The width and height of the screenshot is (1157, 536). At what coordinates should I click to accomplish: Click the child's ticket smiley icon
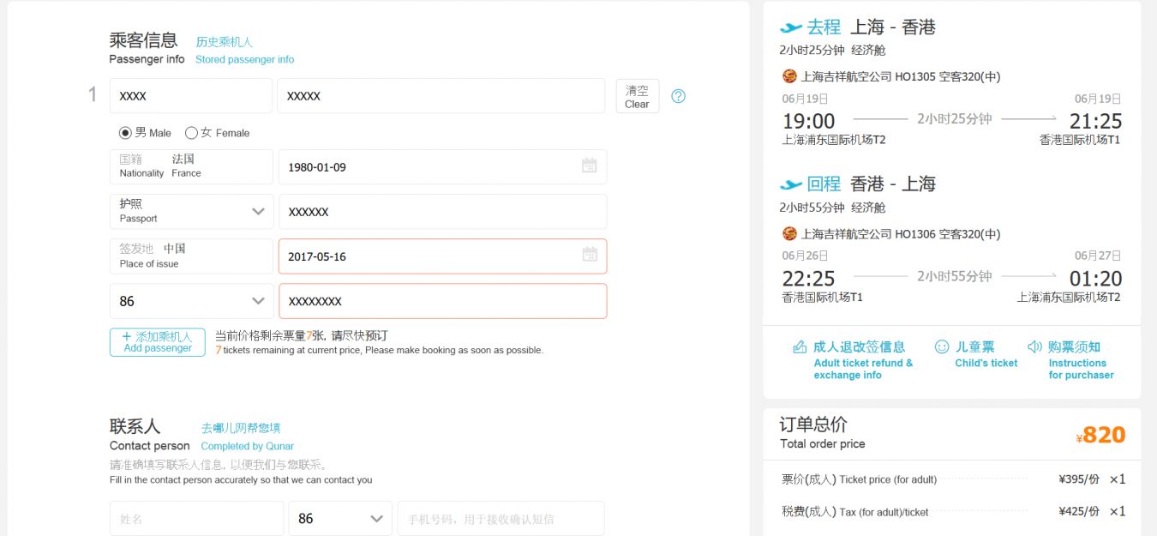[x=942, y=347]
